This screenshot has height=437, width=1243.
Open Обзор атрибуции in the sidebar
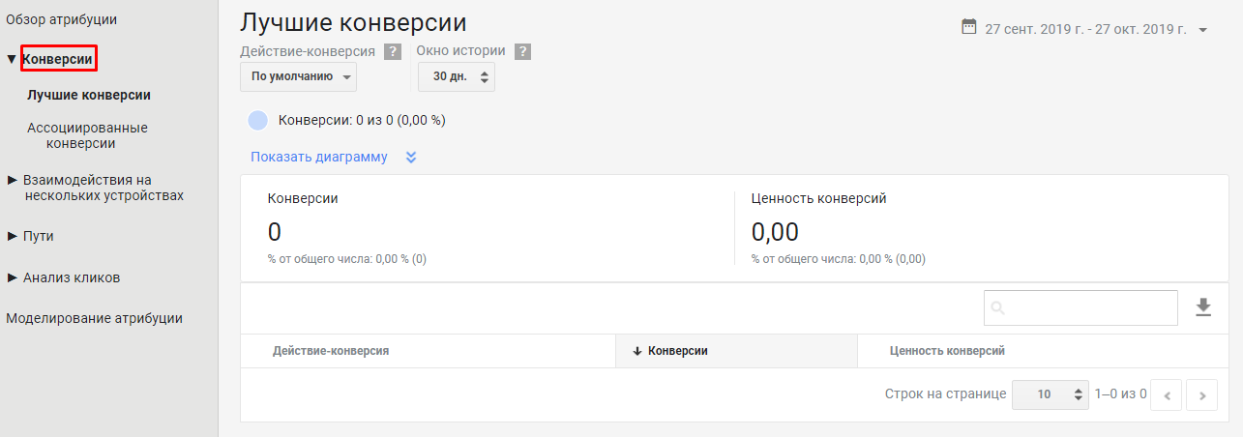pos(62,19)
